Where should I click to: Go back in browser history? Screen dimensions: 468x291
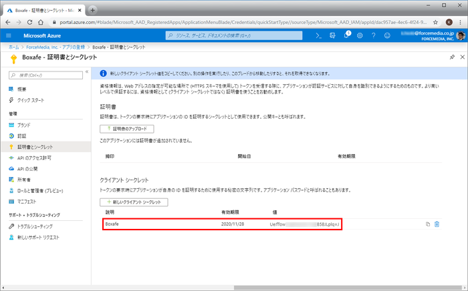[x=8, y=22]
